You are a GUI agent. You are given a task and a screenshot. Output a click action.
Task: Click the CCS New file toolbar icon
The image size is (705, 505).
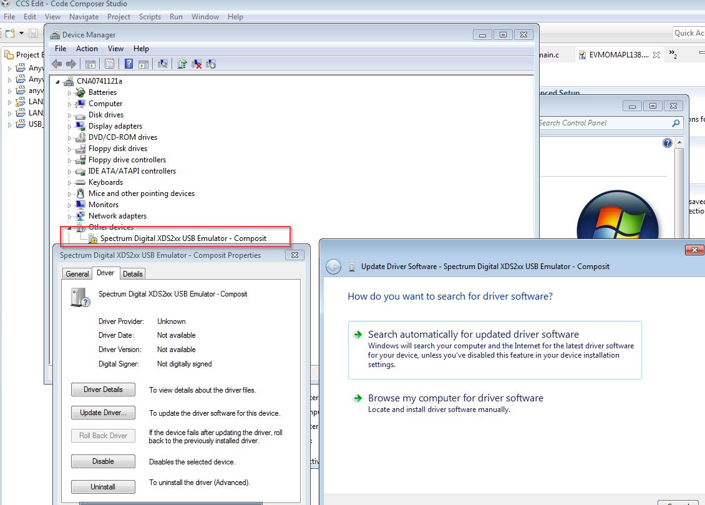(x=11, y=33)
